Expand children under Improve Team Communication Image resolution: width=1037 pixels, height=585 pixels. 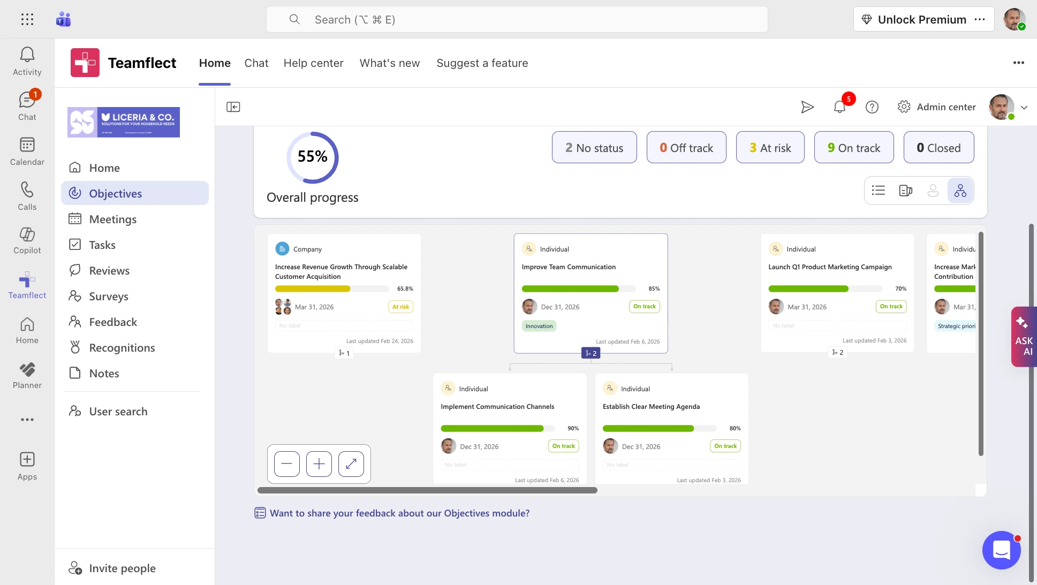pos(591,353)
